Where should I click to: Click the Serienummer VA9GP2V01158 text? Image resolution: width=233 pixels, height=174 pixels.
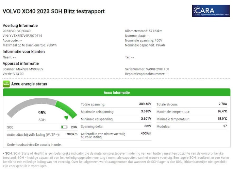coord(147,69)
